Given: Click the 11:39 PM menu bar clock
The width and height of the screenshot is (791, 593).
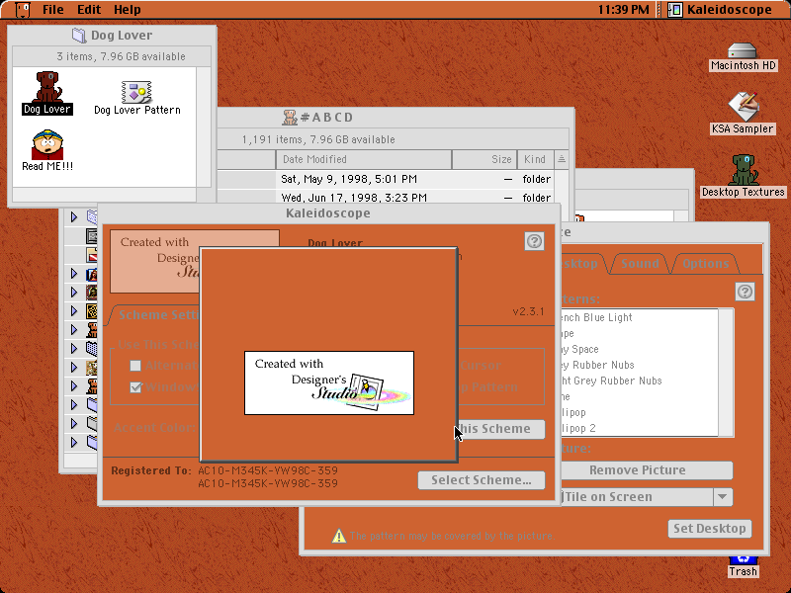Looking at the screenshot, I should (624, 10).
